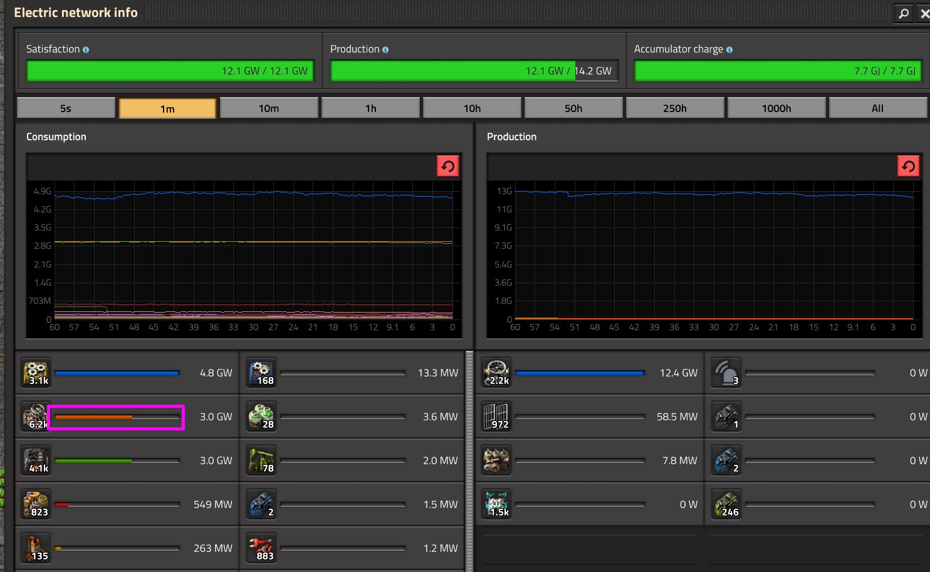Click the Production 12.1 GW / 14.2 GW bar

click(x=474, y=71)
